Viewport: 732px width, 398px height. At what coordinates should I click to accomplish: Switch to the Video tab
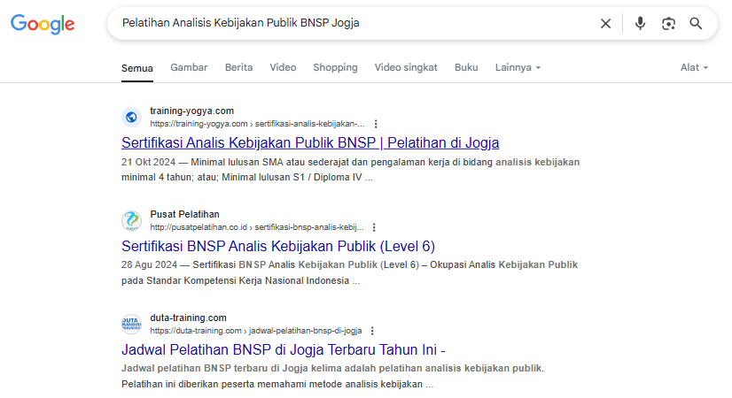[x=283, y=67]
